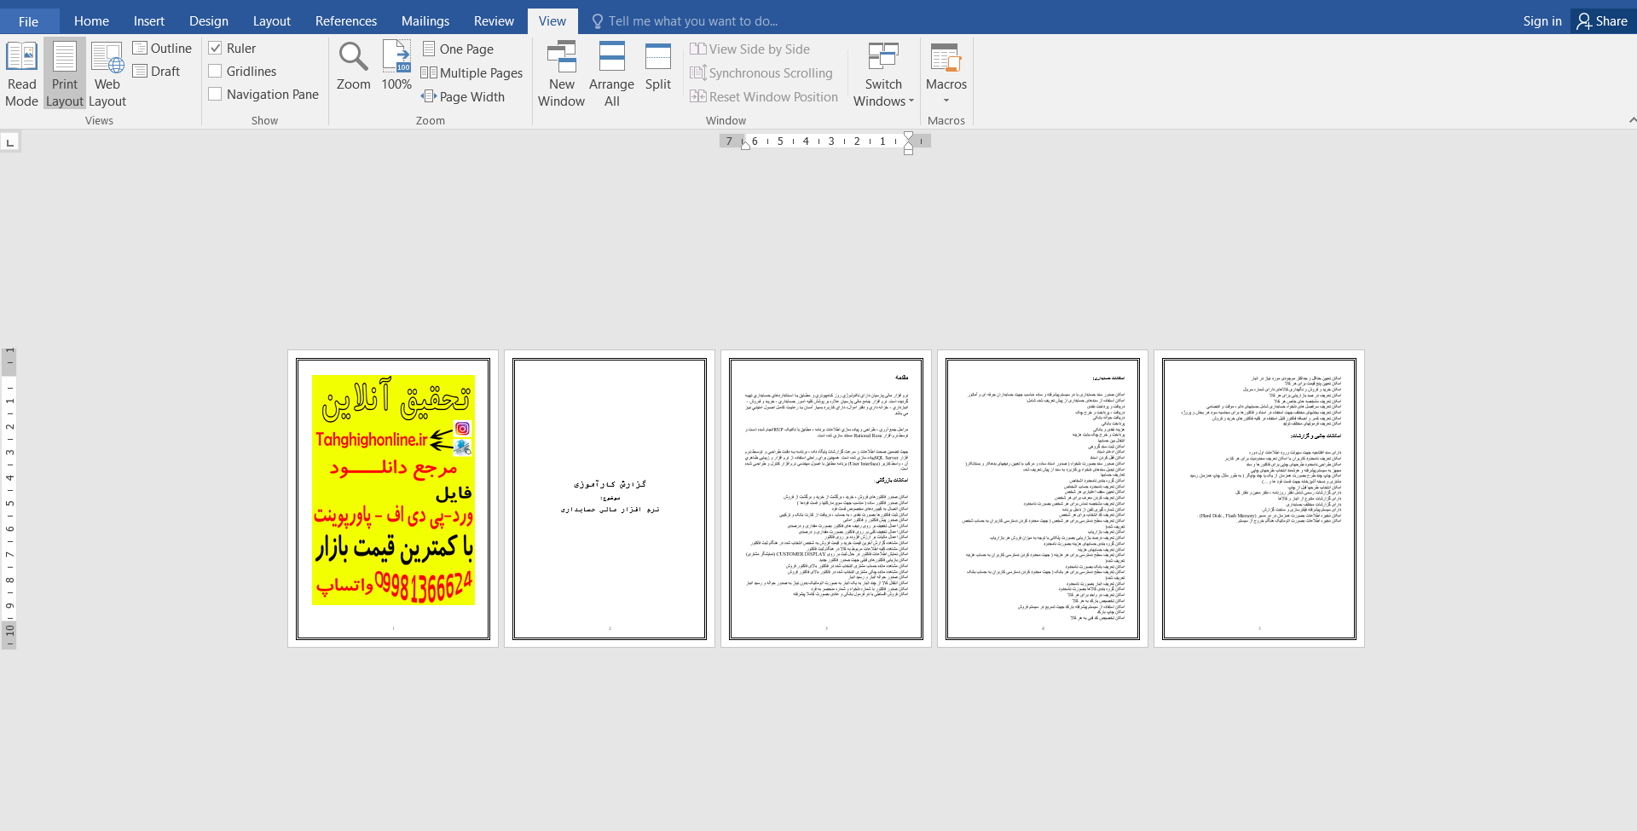Viewport: 1637px width, 831px height.
Task: Expand the Switch Windows dropdown
Action: pos(883,74)
